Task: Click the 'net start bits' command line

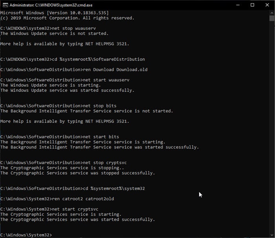Action: click(x=60, y=137)
